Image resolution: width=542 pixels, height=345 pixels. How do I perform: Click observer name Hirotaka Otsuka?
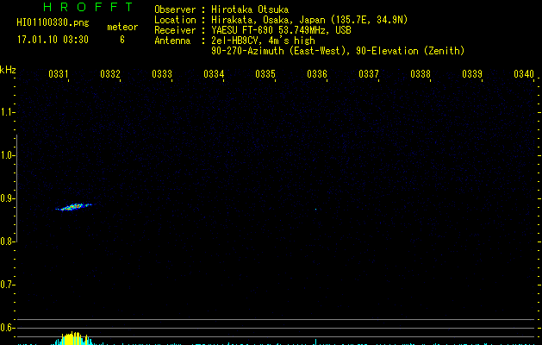point(250,9)
